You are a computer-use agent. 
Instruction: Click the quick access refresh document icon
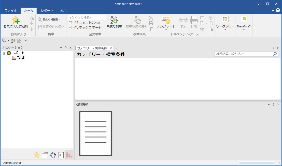pos(19,41)
